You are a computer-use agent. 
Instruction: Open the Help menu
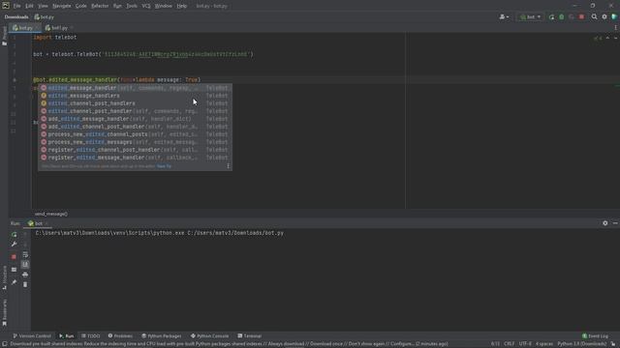point(182,6)
